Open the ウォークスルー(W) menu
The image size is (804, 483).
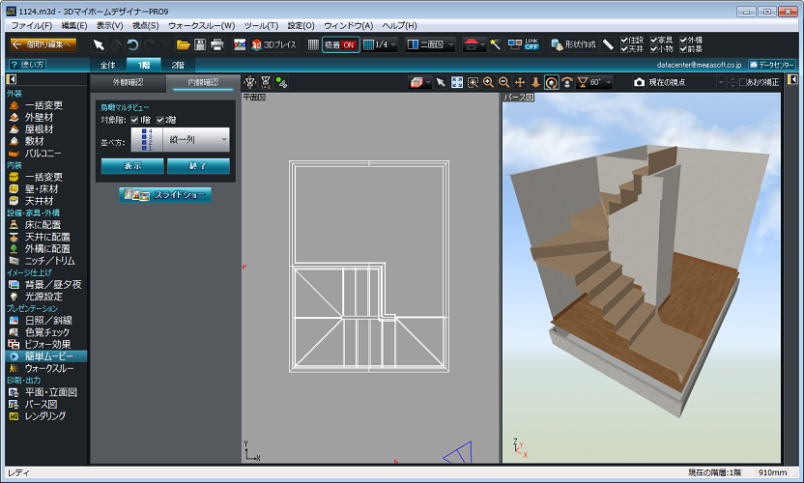click(x=202, y=24)
